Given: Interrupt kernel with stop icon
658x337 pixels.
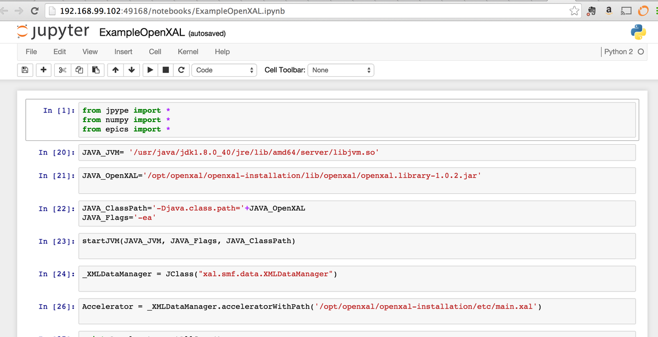Looking at the screenshot, I should tap(166, 70).
